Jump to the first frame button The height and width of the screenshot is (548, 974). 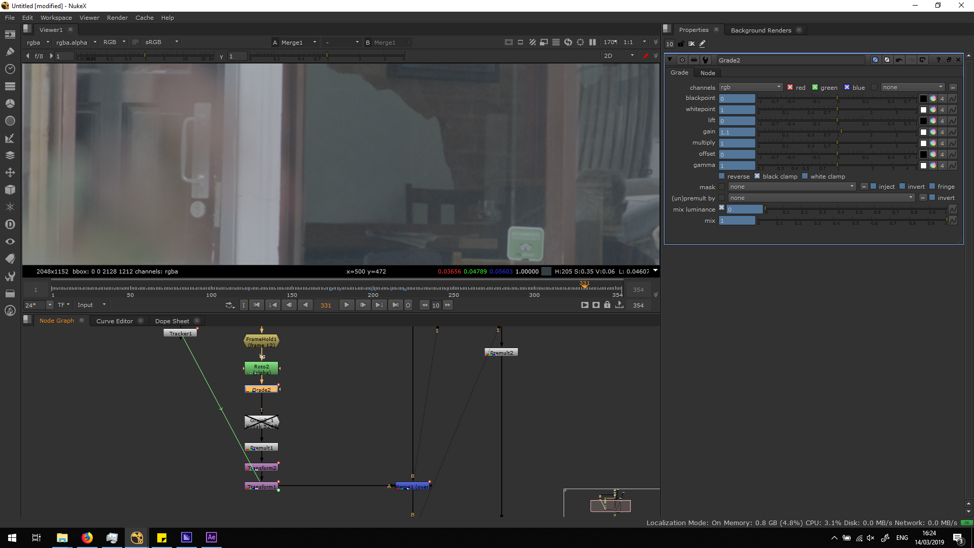click(x=257, y=305)
